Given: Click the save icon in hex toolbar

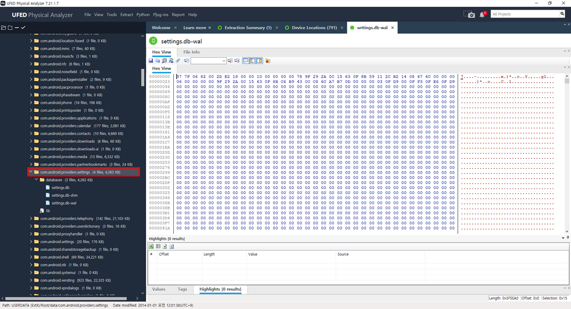Looking at the screenshot, I should click(151, 61).
